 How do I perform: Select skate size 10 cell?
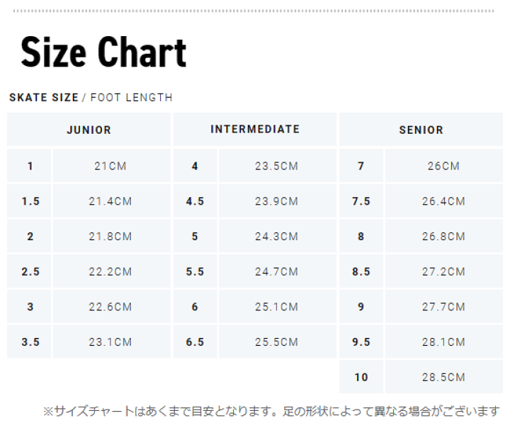(361, 376)
